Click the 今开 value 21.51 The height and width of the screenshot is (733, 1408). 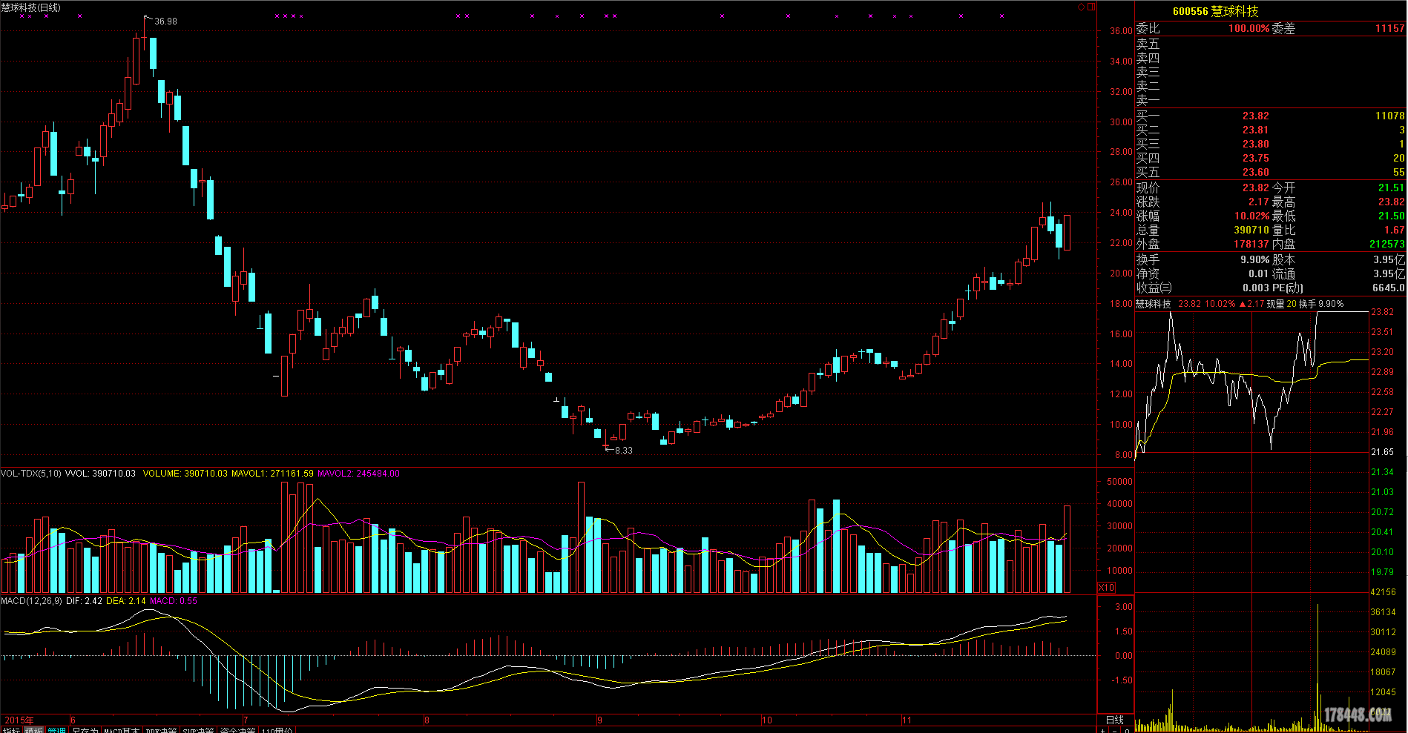click(1391, 188)
